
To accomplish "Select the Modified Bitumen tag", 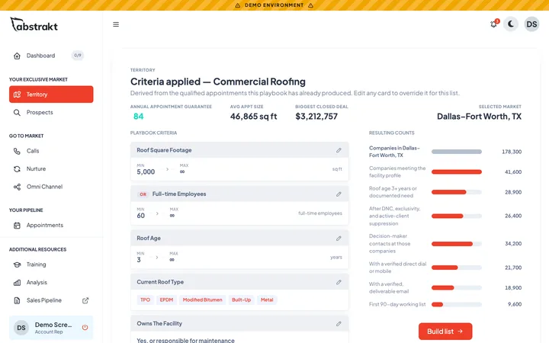I will [x=202, y=300].
